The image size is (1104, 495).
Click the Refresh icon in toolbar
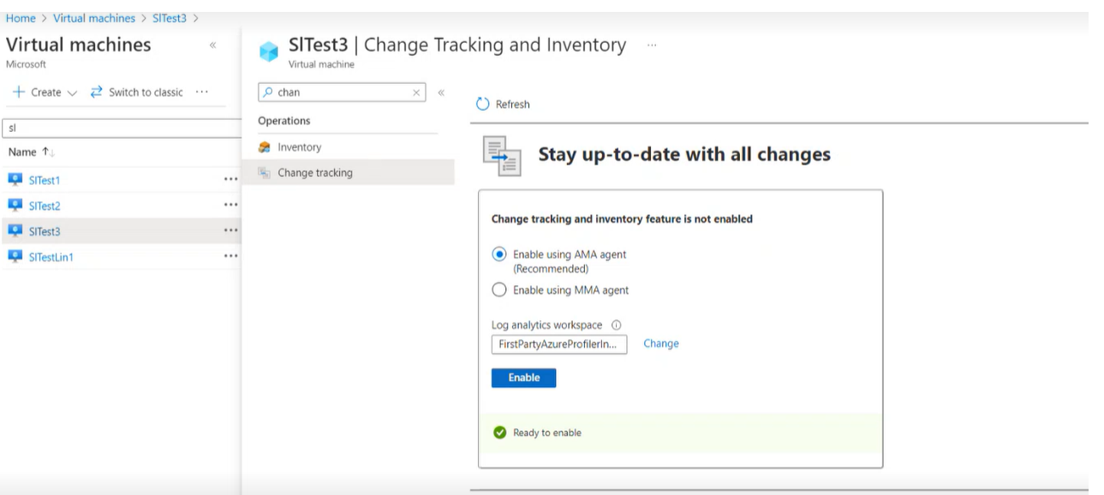point(483,104)
